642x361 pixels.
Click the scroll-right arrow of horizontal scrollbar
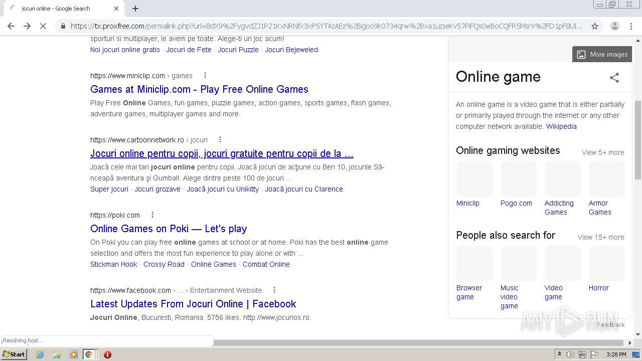630,343
